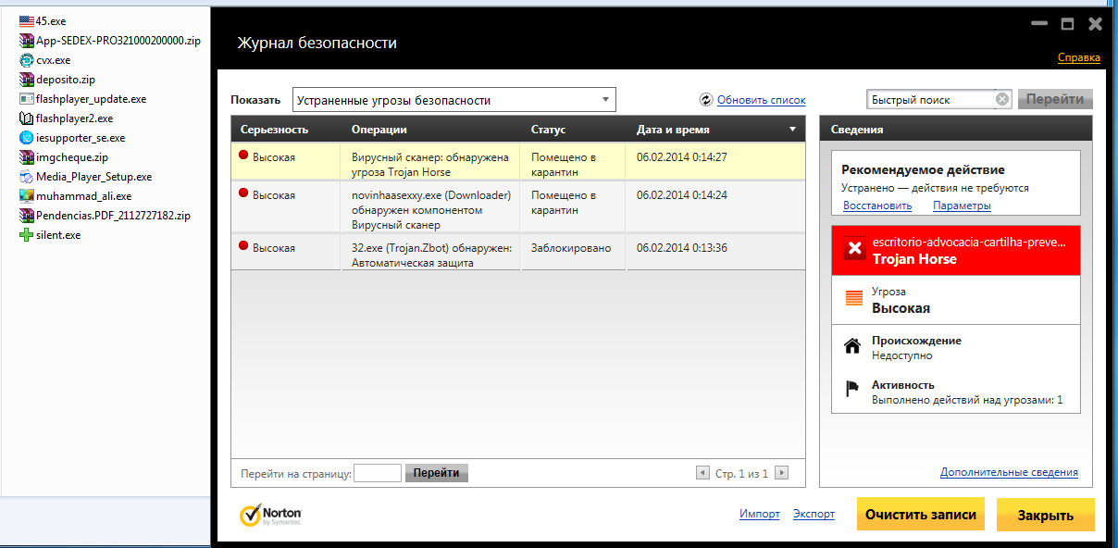Viewport: 1118px width, 548px height.
Task: Go to previous page arrow in pagination
Action: [702, 473]
